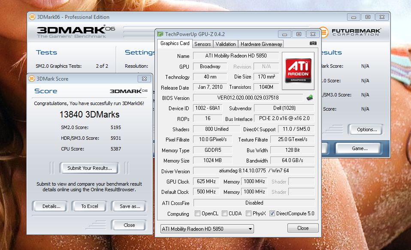This screenshot has height=250, width=411.
Task: Click the Tests heading in 3DMark06
Action: (x=46, y=52)
